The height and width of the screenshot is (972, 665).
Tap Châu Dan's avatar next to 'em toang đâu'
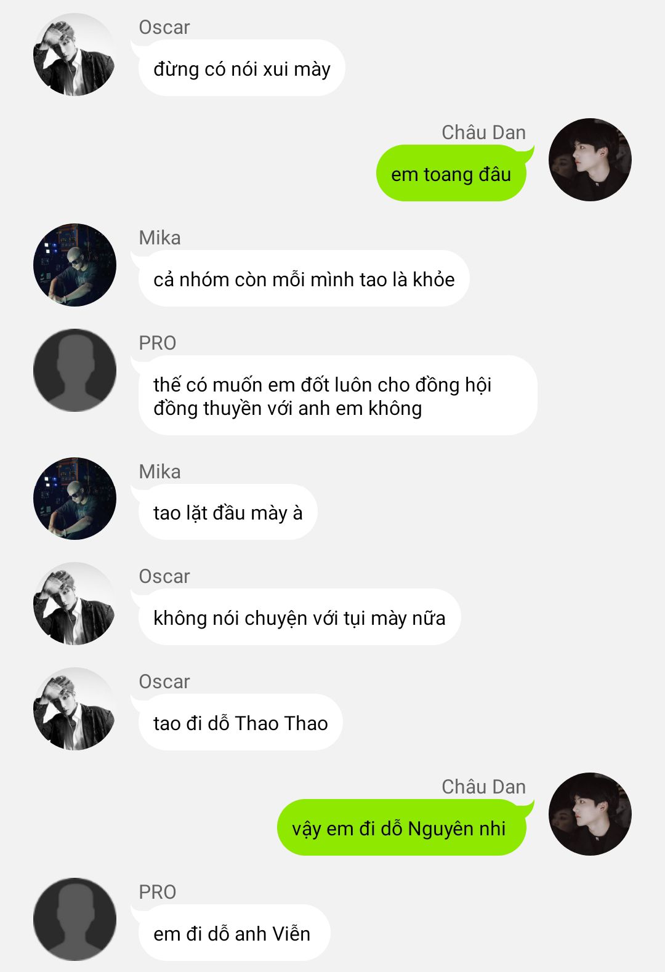tap(590, 159)
